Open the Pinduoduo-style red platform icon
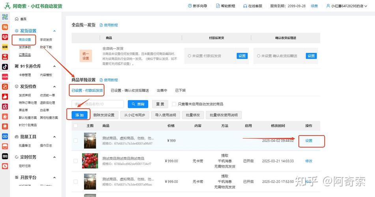This screenshot has width=375, height=197. click(x=5, y=57)
